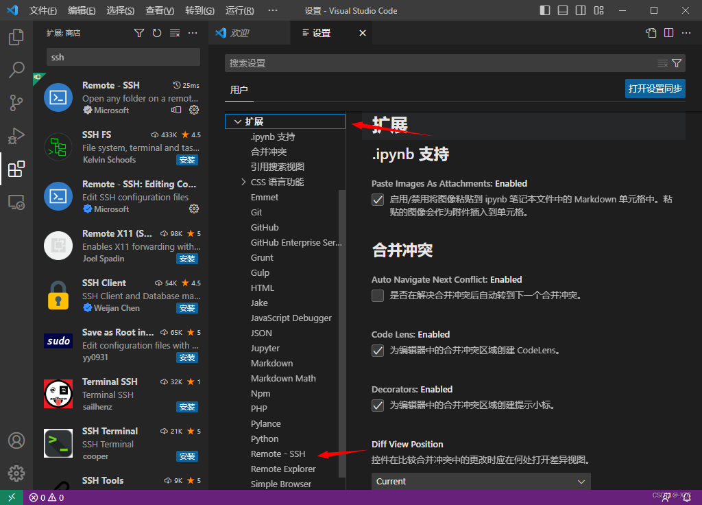Uncheck Decorators Enabled checkbox
Screen dimensions: 702x505
[378, 406]
